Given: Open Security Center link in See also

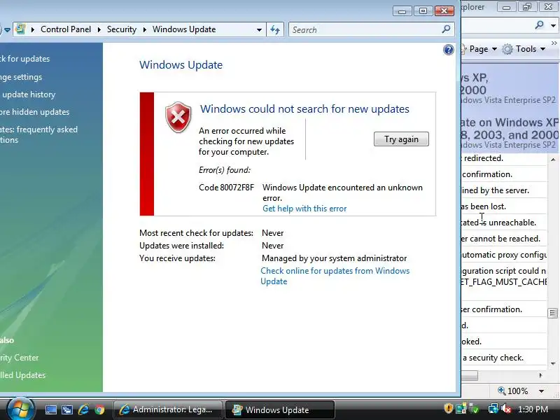Looking at the screenshot, I should click(20, 358).
